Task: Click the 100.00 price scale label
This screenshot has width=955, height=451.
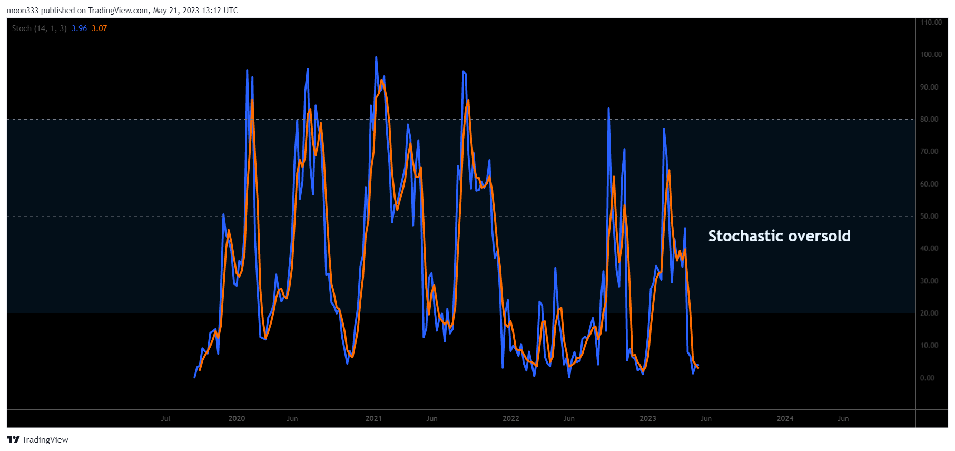Action: pos(931,54)
